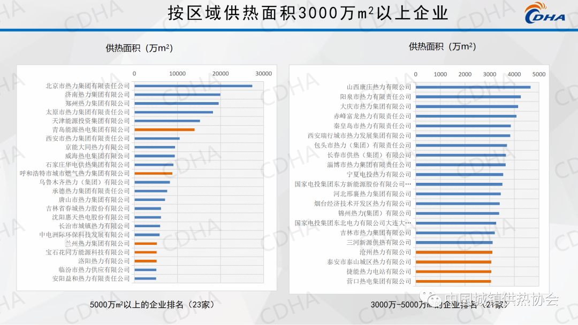This screenshot has width=578, height=325.
Task: Click the label 宁夏电投热力有限公司
Action: 379,174
